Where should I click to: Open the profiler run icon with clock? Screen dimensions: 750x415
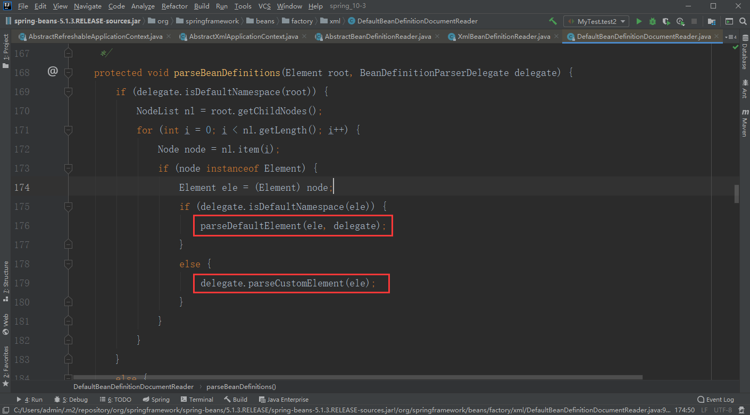click(x=680, y=21)
